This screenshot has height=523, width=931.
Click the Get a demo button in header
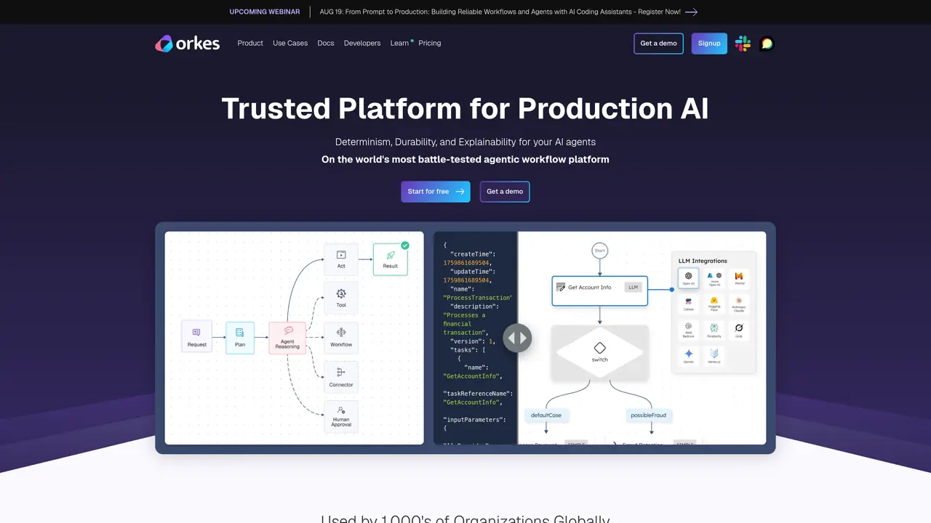tap(658, 44)
